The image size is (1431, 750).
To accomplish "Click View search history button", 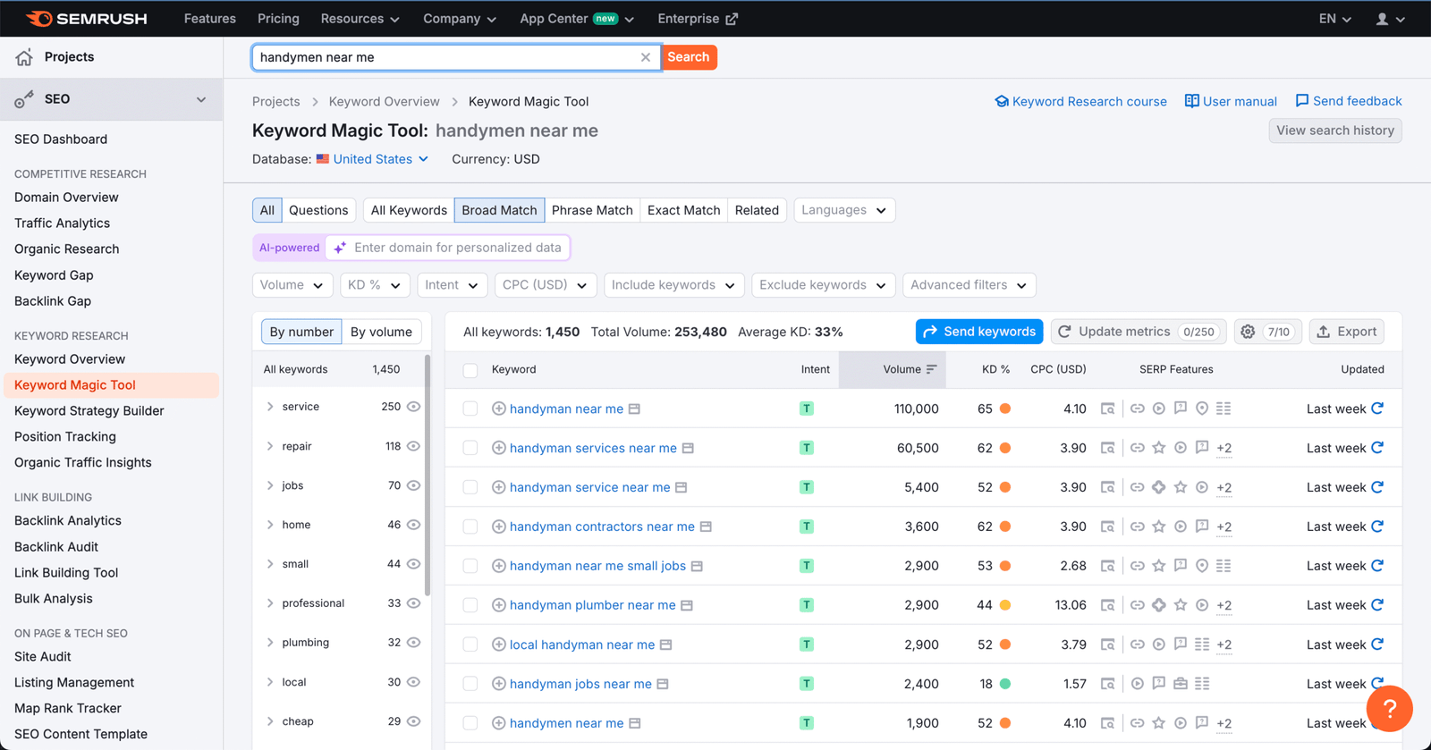I will click(x=1335, y=131).
